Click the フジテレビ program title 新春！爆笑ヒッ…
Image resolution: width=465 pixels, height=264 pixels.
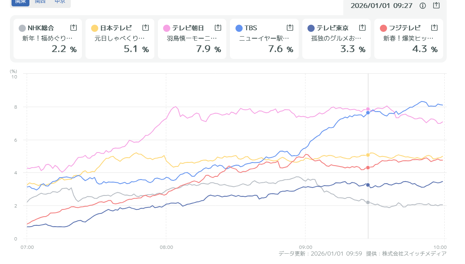409,39
